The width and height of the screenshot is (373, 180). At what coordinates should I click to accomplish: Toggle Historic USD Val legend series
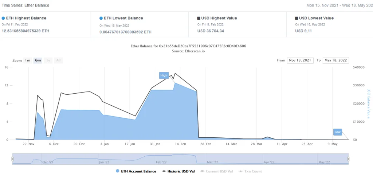pyautogui.click(x=178, y=171)
